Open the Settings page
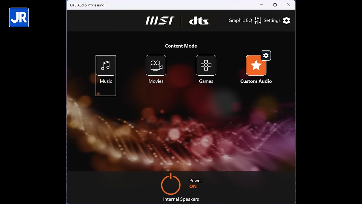 tap(272, 20)
